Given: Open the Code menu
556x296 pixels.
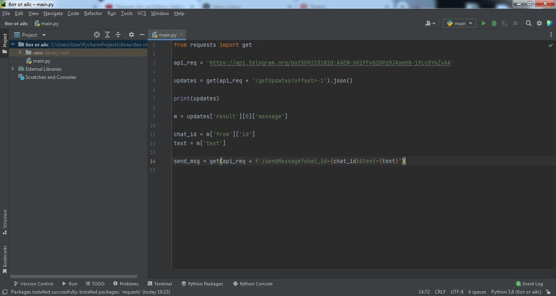Looking at the screenshot, I should pos(73,13).
